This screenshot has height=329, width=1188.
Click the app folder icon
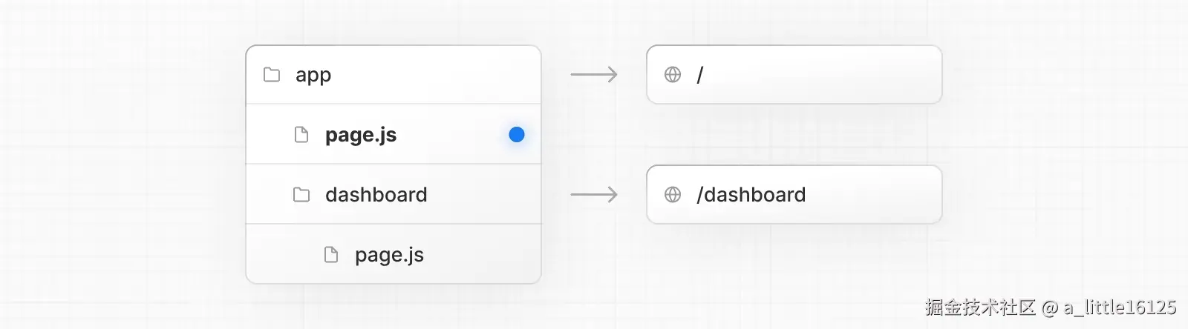click(x=272, y=75)
